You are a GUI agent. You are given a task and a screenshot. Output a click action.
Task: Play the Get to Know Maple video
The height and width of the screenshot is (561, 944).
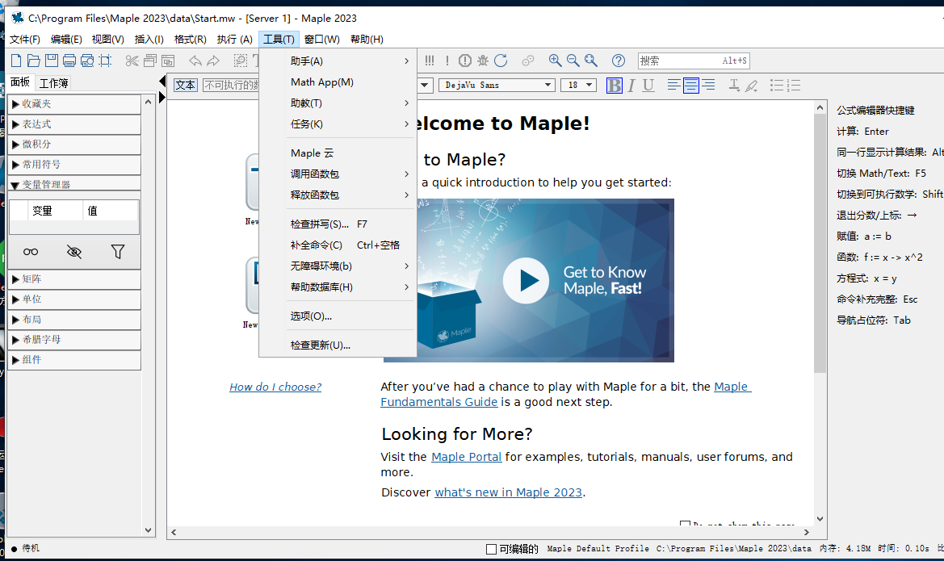pyautogui.click(x=527, y=281)
